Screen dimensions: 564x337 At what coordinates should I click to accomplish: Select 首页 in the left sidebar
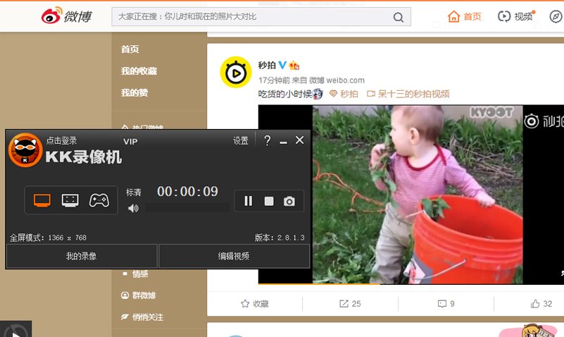(130, 49)
